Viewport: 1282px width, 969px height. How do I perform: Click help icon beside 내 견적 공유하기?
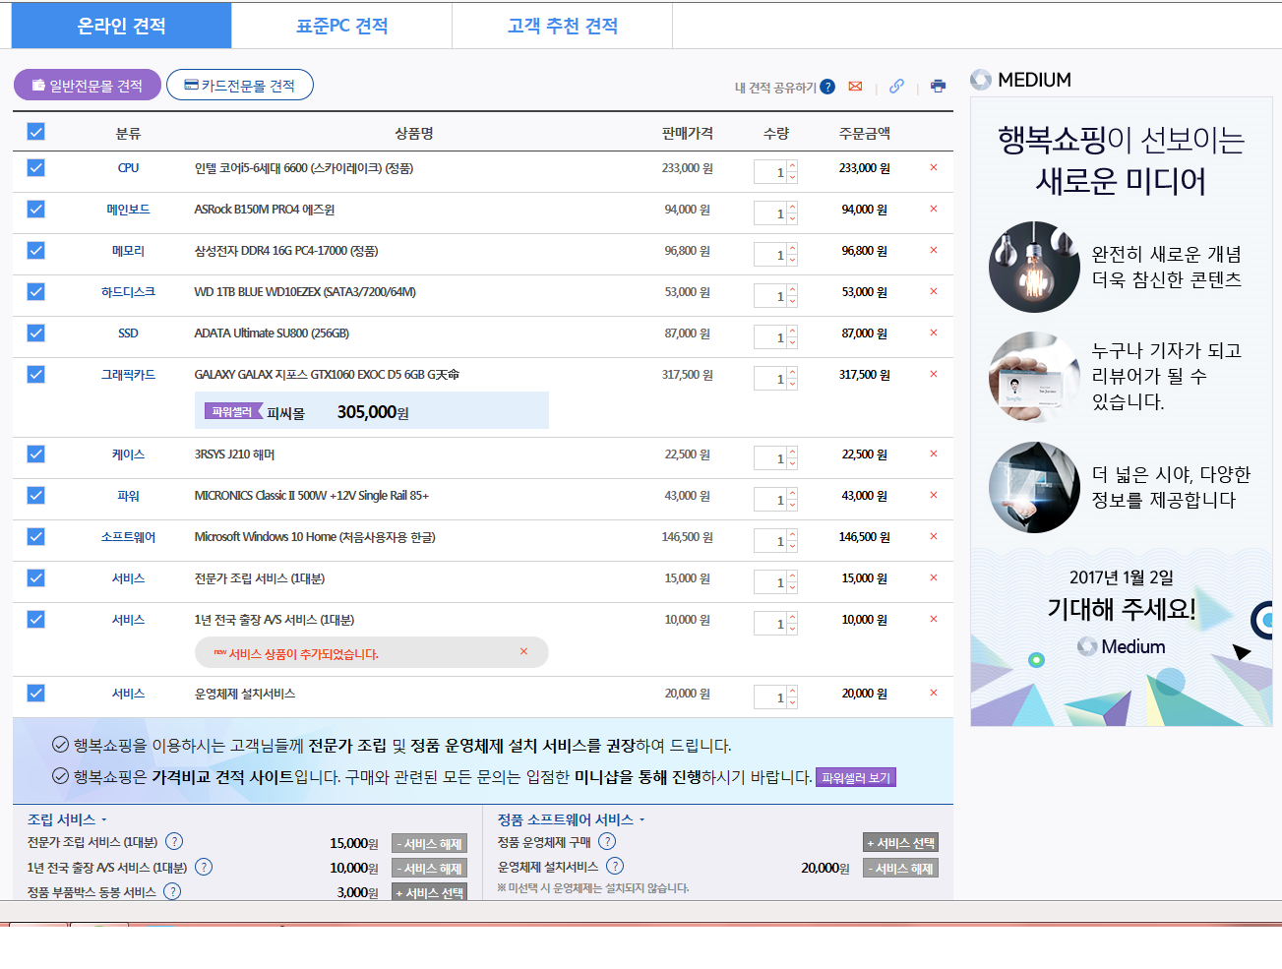point(827,87)
